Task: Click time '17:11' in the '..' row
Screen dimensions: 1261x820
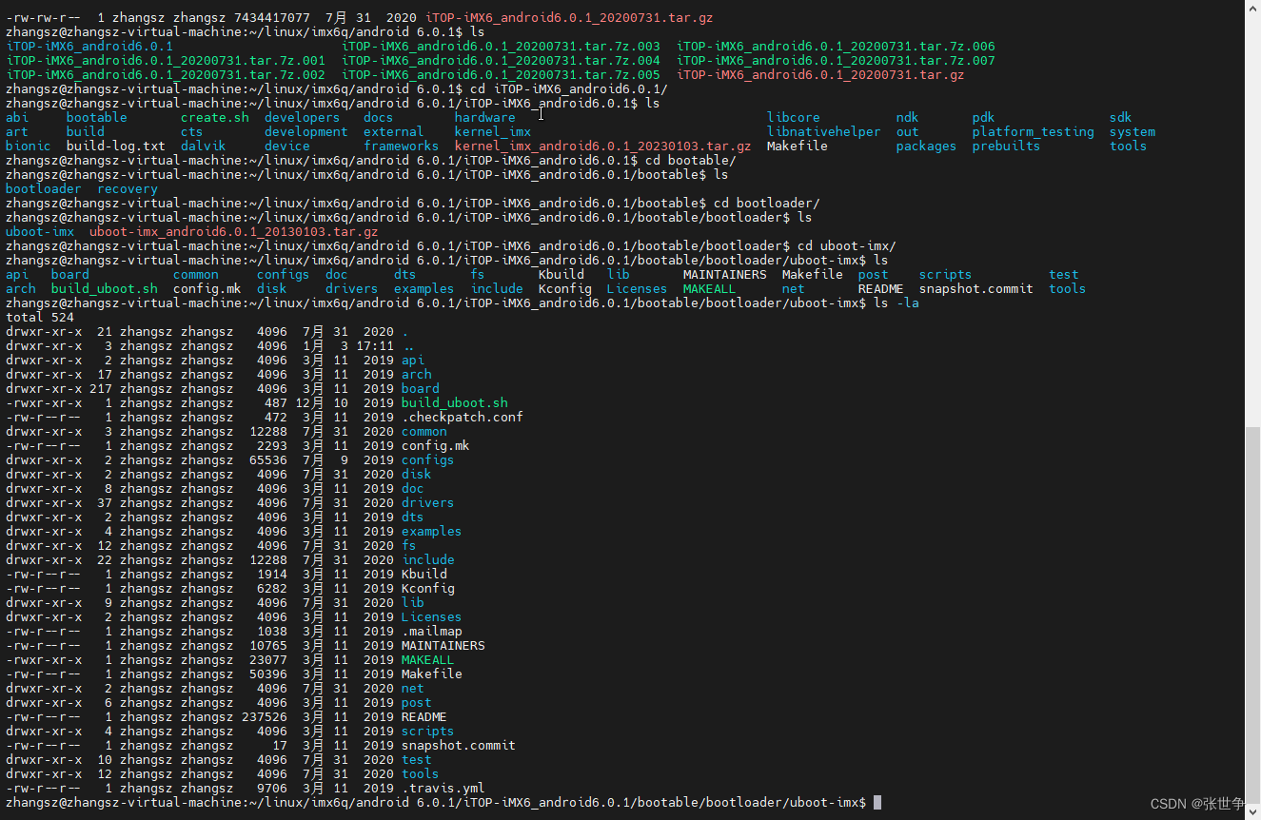Action: (375, 346)
